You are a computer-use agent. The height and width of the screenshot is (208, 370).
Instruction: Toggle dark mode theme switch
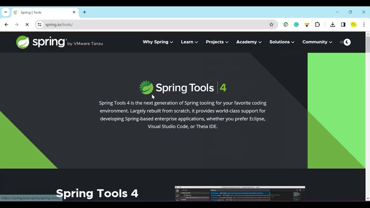345,42
